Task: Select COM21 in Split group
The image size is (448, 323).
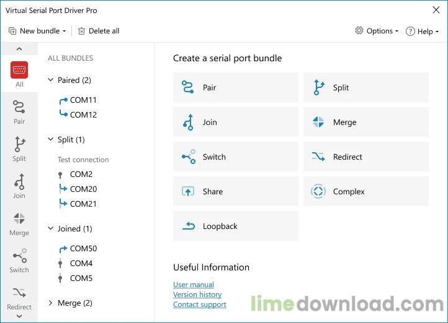Action: 83,204
